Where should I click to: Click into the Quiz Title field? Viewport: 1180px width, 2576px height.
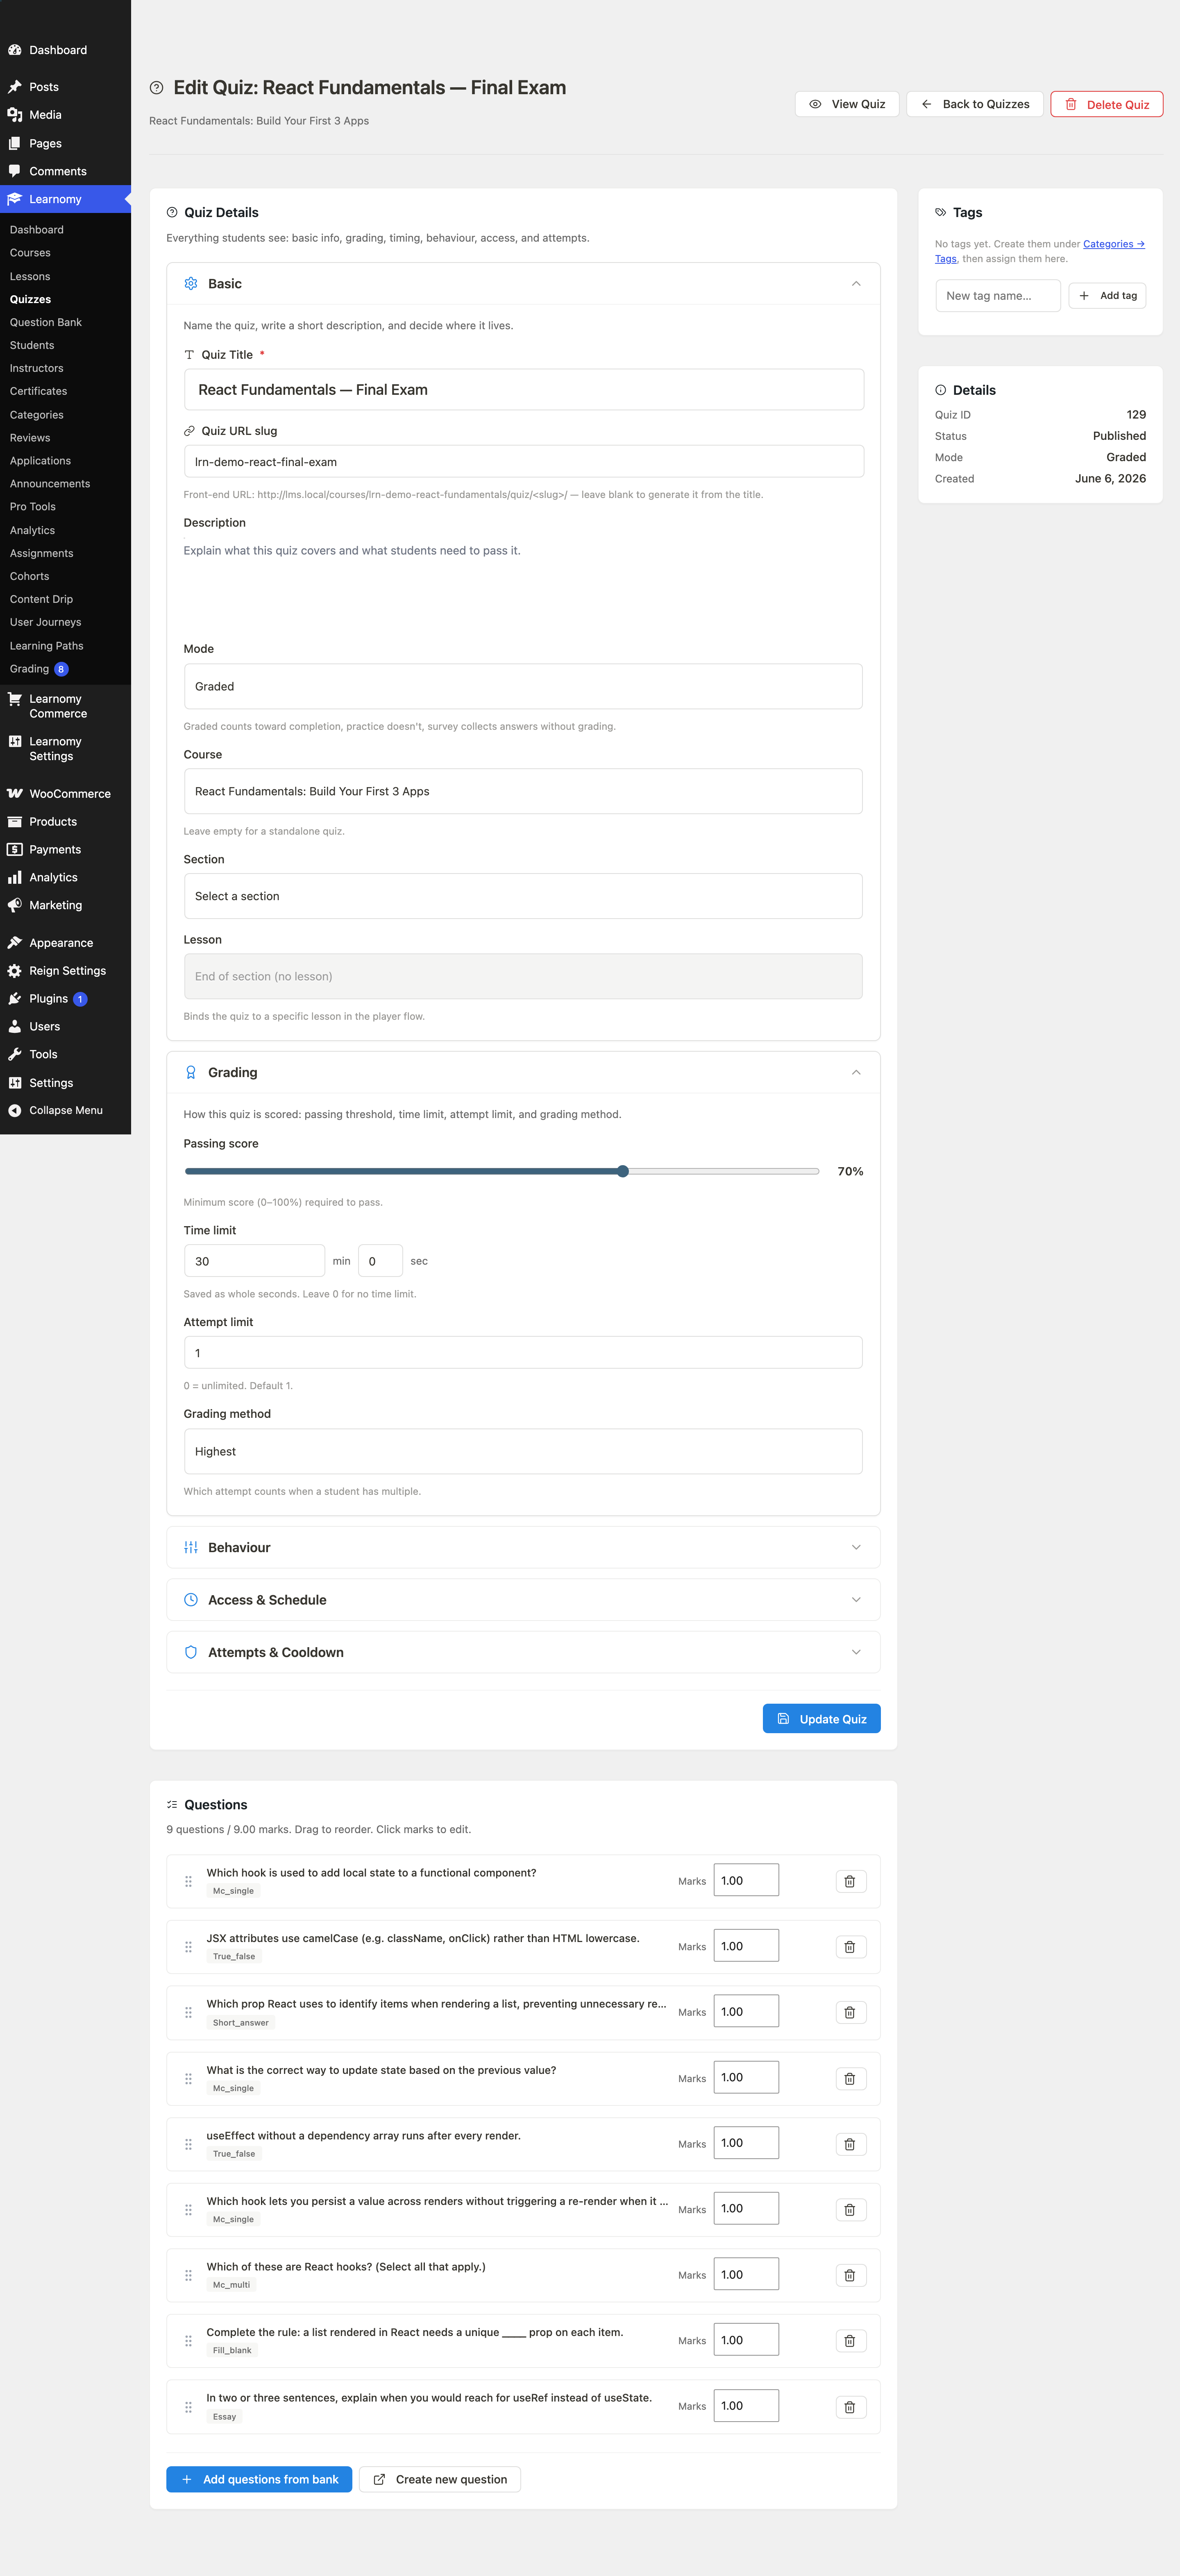(524, 390)
